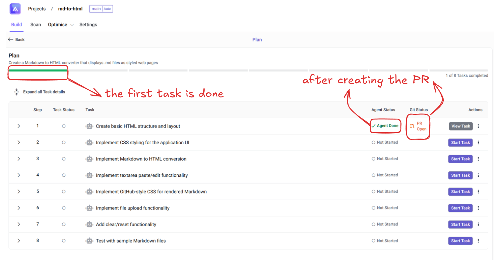This screenshot has width=496, height=260.
Task: Click the Expand all Task details icon
Action: [16, 92]
